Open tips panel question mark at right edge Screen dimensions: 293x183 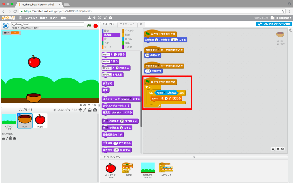click(291, 30)
